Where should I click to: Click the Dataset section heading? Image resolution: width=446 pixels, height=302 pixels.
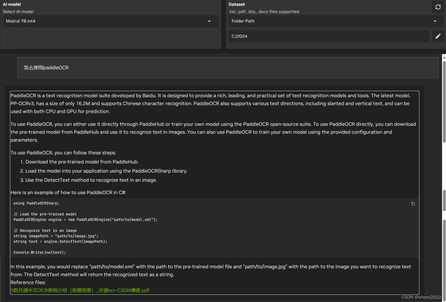[x=237, y=4]
